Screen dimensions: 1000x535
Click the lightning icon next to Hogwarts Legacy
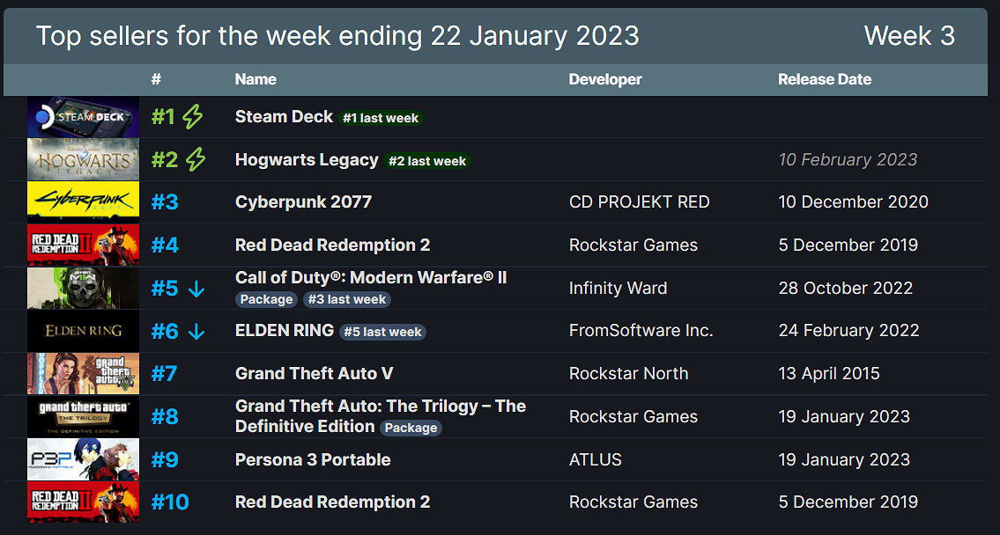(197, 158)
